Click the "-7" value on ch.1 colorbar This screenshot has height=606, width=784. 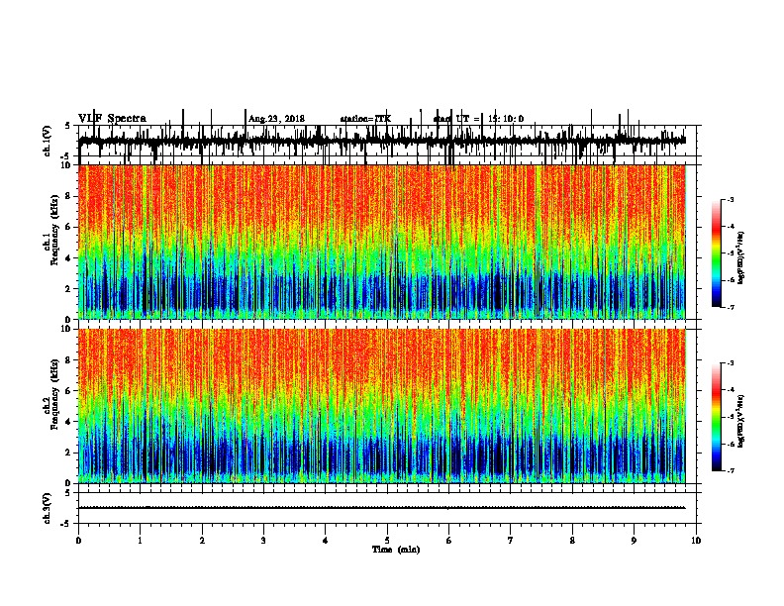click(x=731, y=307)
